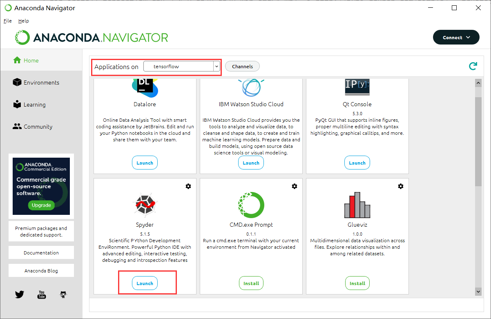Click the Anaconda Navigator logo
The height and width of the screenshot is (319, 491).
tap(92, 38)
